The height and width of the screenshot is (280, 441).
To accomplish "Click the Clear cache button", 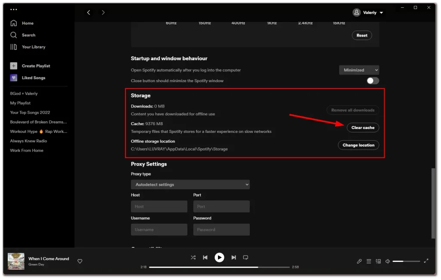I will tap(363, 127).
